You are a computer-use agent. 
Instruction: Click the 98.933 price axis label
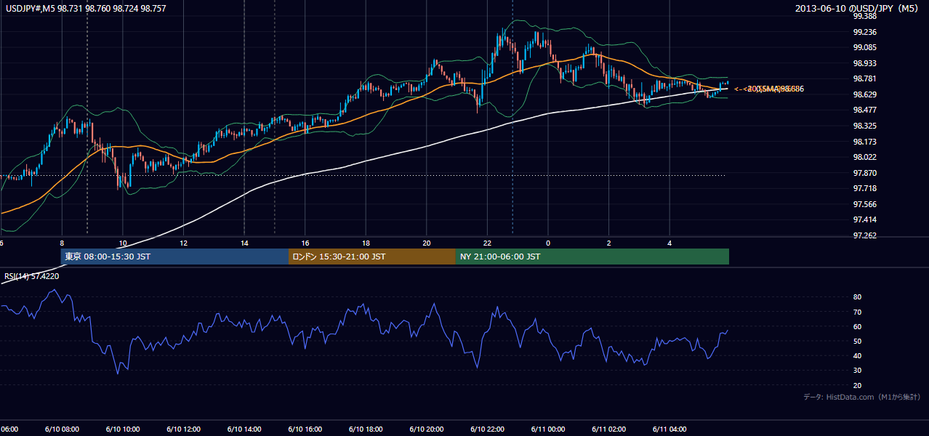tap(864, 63)
